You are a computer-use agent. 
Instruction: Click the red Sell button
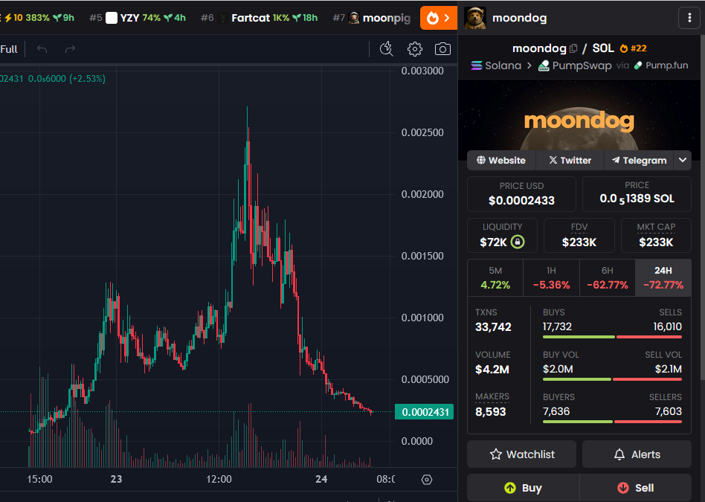(636, 488)
